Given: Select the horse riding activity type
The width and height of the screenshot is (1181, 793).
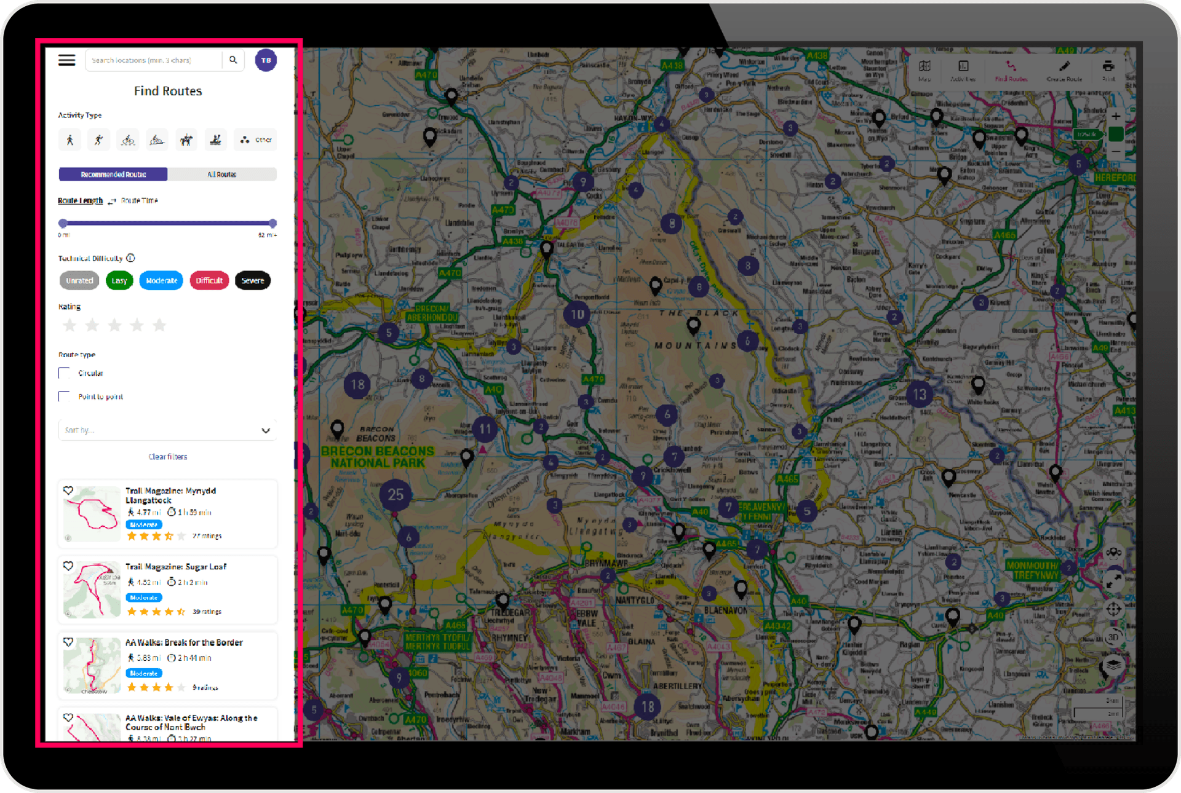Looking at the screenshot, I should [x=186, y=140].
